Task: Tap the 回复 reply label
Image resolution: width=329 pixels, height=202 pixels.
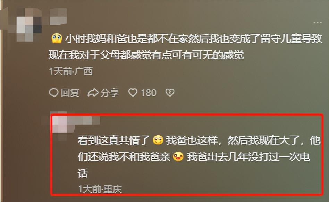Action: [70, 93]
